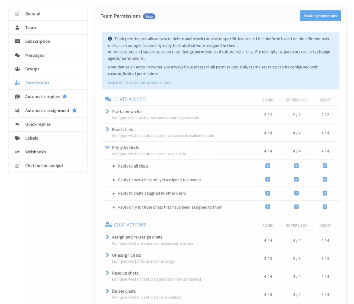Expand the Unassign chats permissions
The image size is (354, 304).
coord(108,255)
